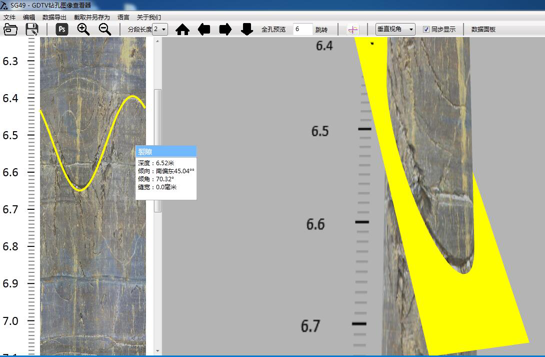
Task: Click the 跳转 jump button
Action: click(321, 30)
